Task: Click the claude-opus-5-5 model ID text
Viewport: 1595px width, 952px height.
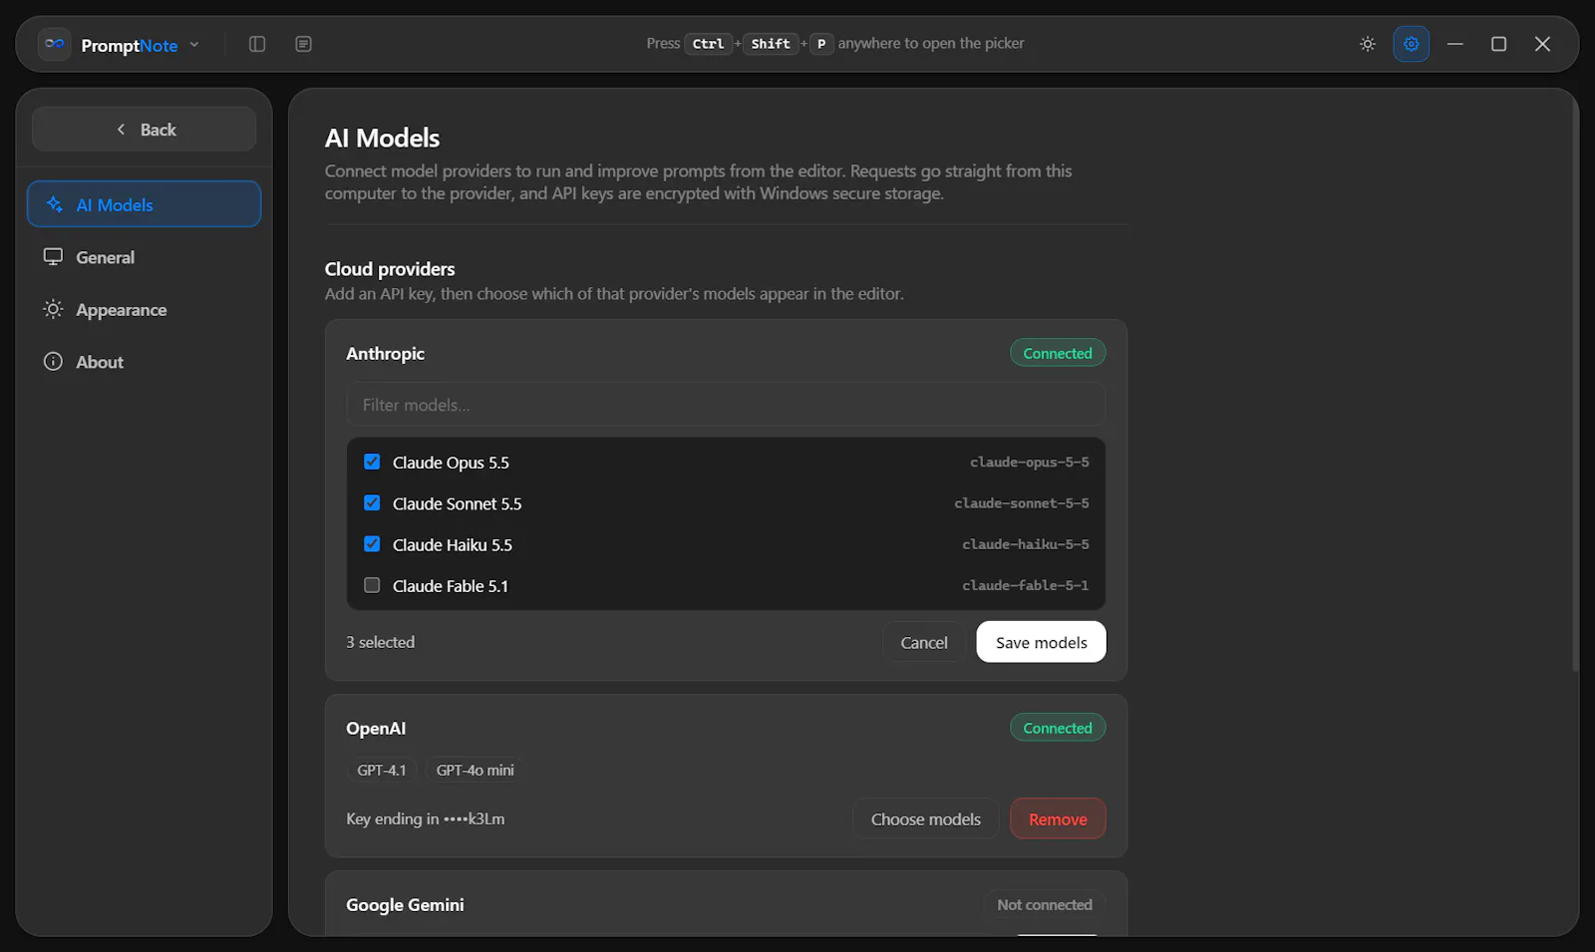Action: [1029, 463]
